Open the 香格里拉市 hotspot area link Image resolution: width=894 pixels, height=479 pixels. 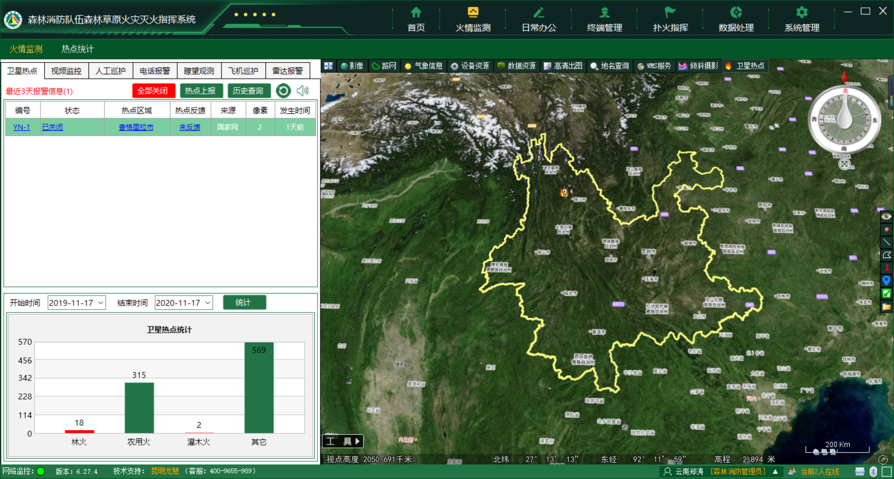[x=136, y=127]
